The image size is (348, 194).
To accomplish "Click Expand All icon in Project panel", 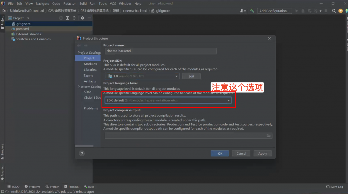I will [68, 18].
